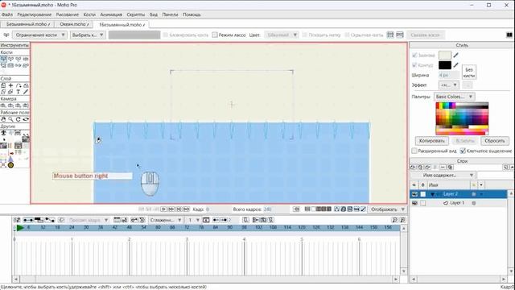Toggle the Контур stroke checkbox
The width and height of the screenshot is (515, 290).
coord(414,65)
